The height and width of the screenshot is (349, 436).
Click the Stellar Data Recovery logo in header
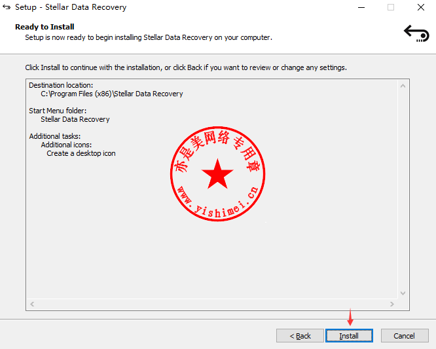tap(416, 33)
